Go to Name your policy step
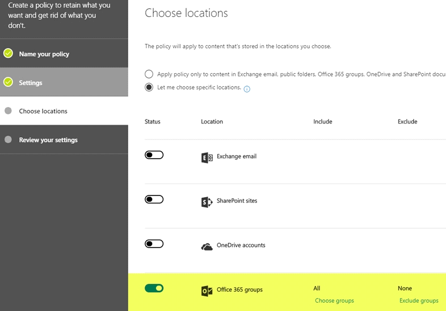This screenshot has height=311, width=446. [64, 53]
